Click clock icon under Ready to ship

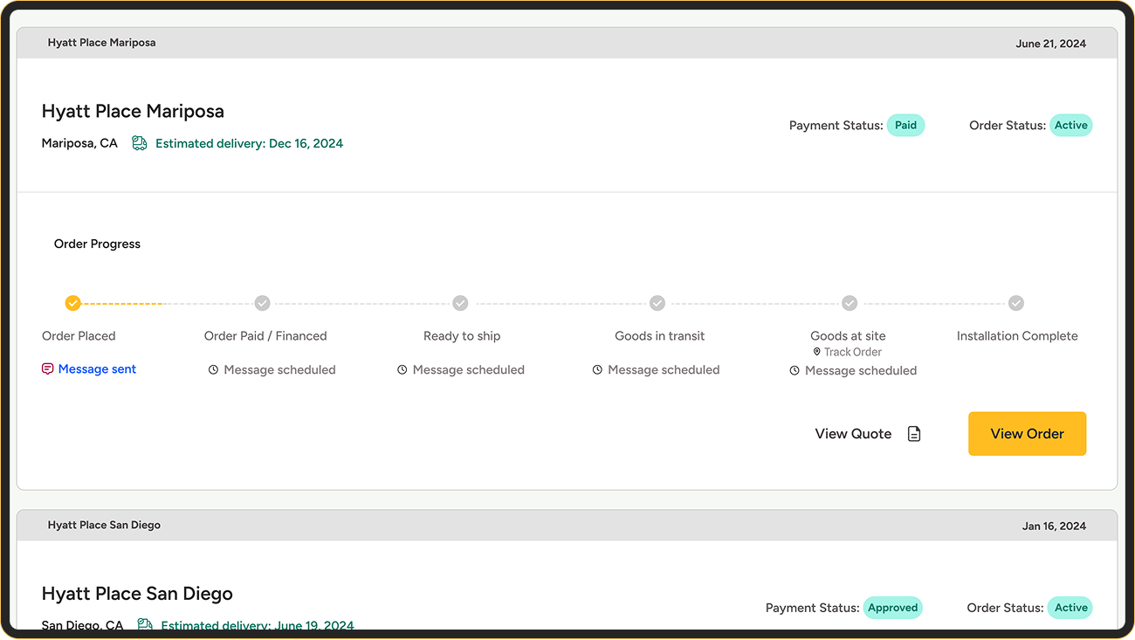[x=402, y=370]
